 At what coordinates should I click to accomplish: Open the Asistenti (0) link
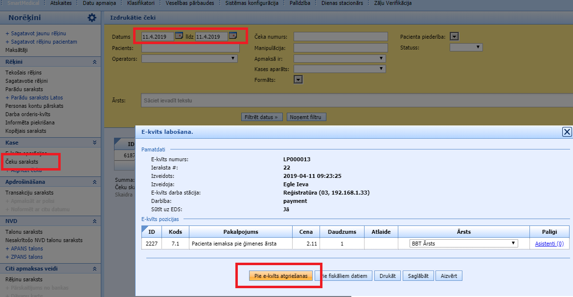pyautogui.click(x=549, y=244)
